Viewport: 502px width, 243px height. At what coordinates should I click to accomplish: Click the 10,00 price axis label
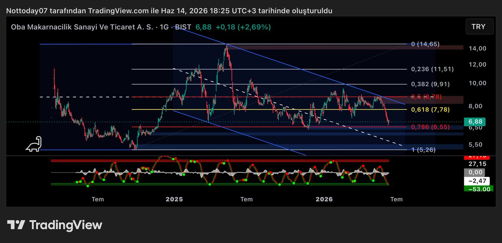point(477,83)
